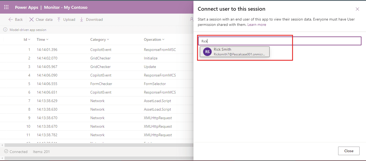Viewport: 366px width, 161px height.
Task: Click the Connected status indicator icon
Action: point(6,151)
